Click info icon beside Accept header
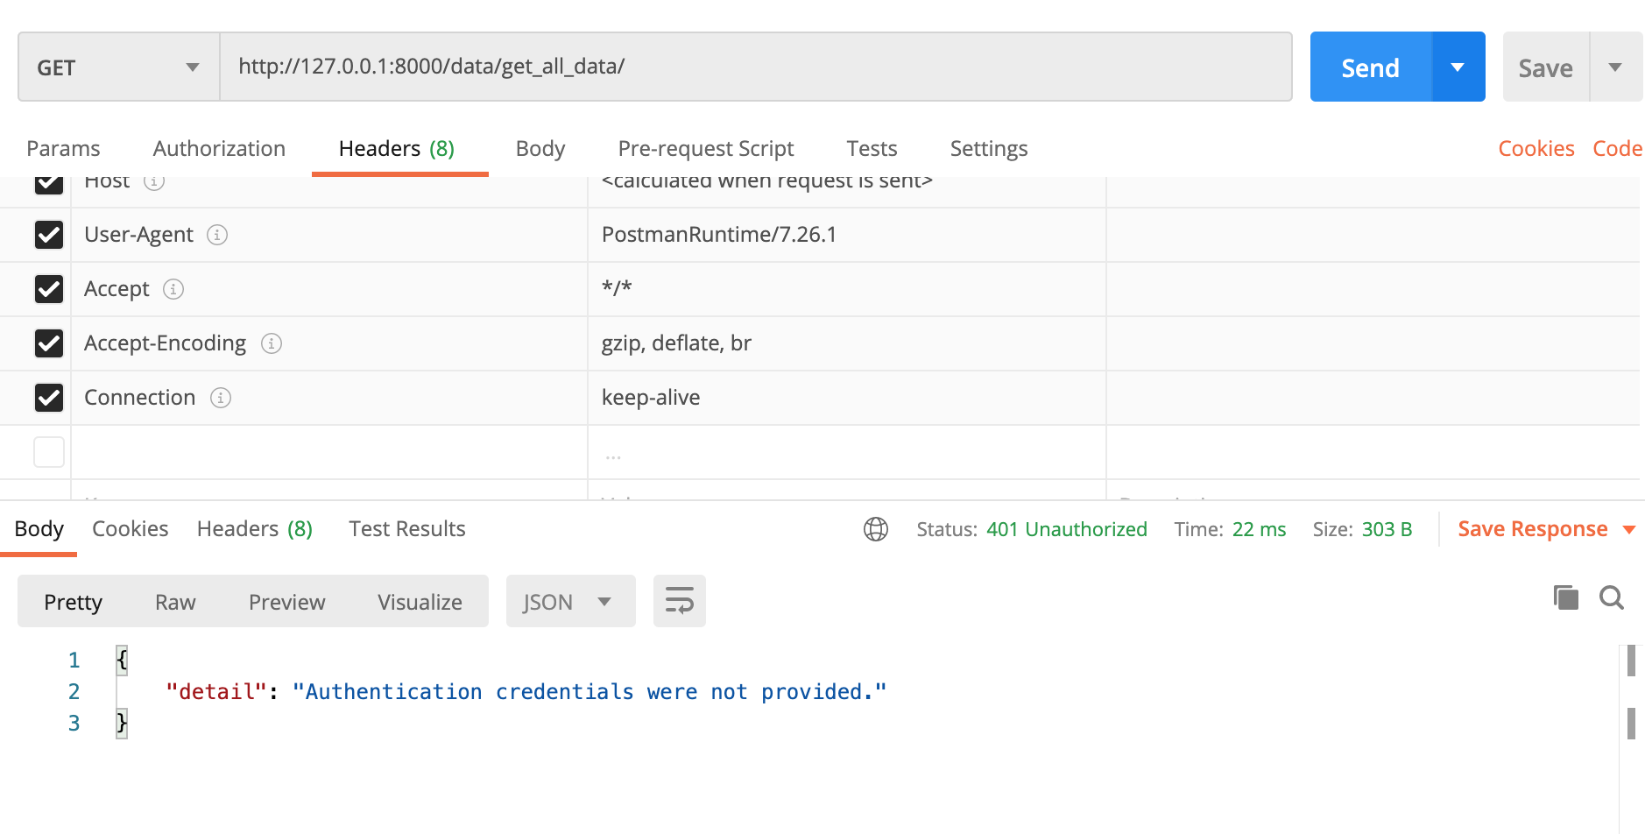This screenshot has width=1645, height=834. coord(173,289)
